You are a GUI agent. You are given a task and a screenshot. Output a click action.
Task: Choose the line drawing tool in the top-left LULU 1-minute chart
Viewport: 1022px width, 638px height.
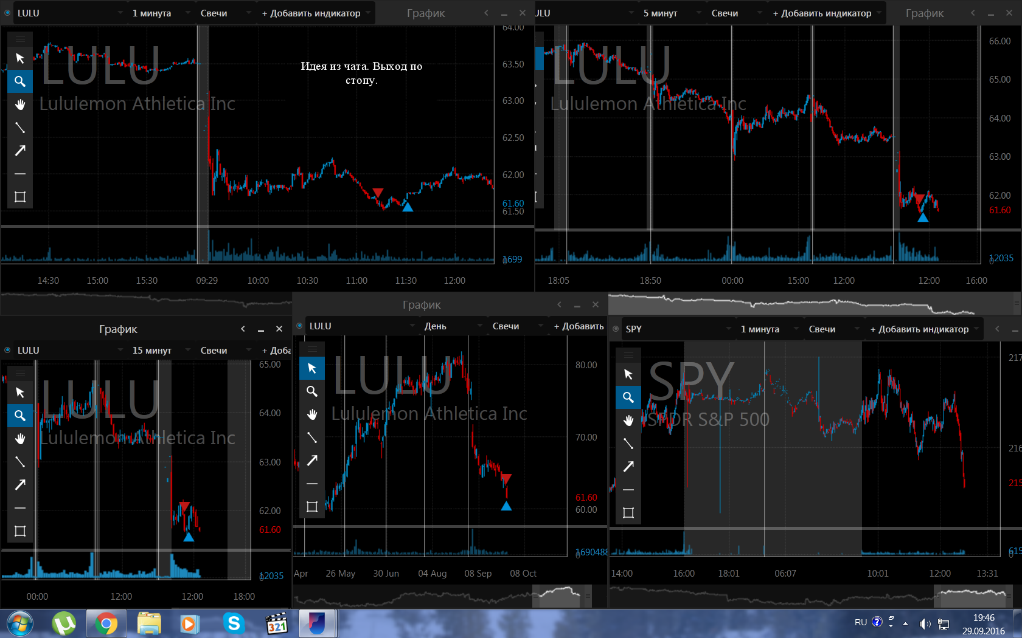[x=20, y=128]
